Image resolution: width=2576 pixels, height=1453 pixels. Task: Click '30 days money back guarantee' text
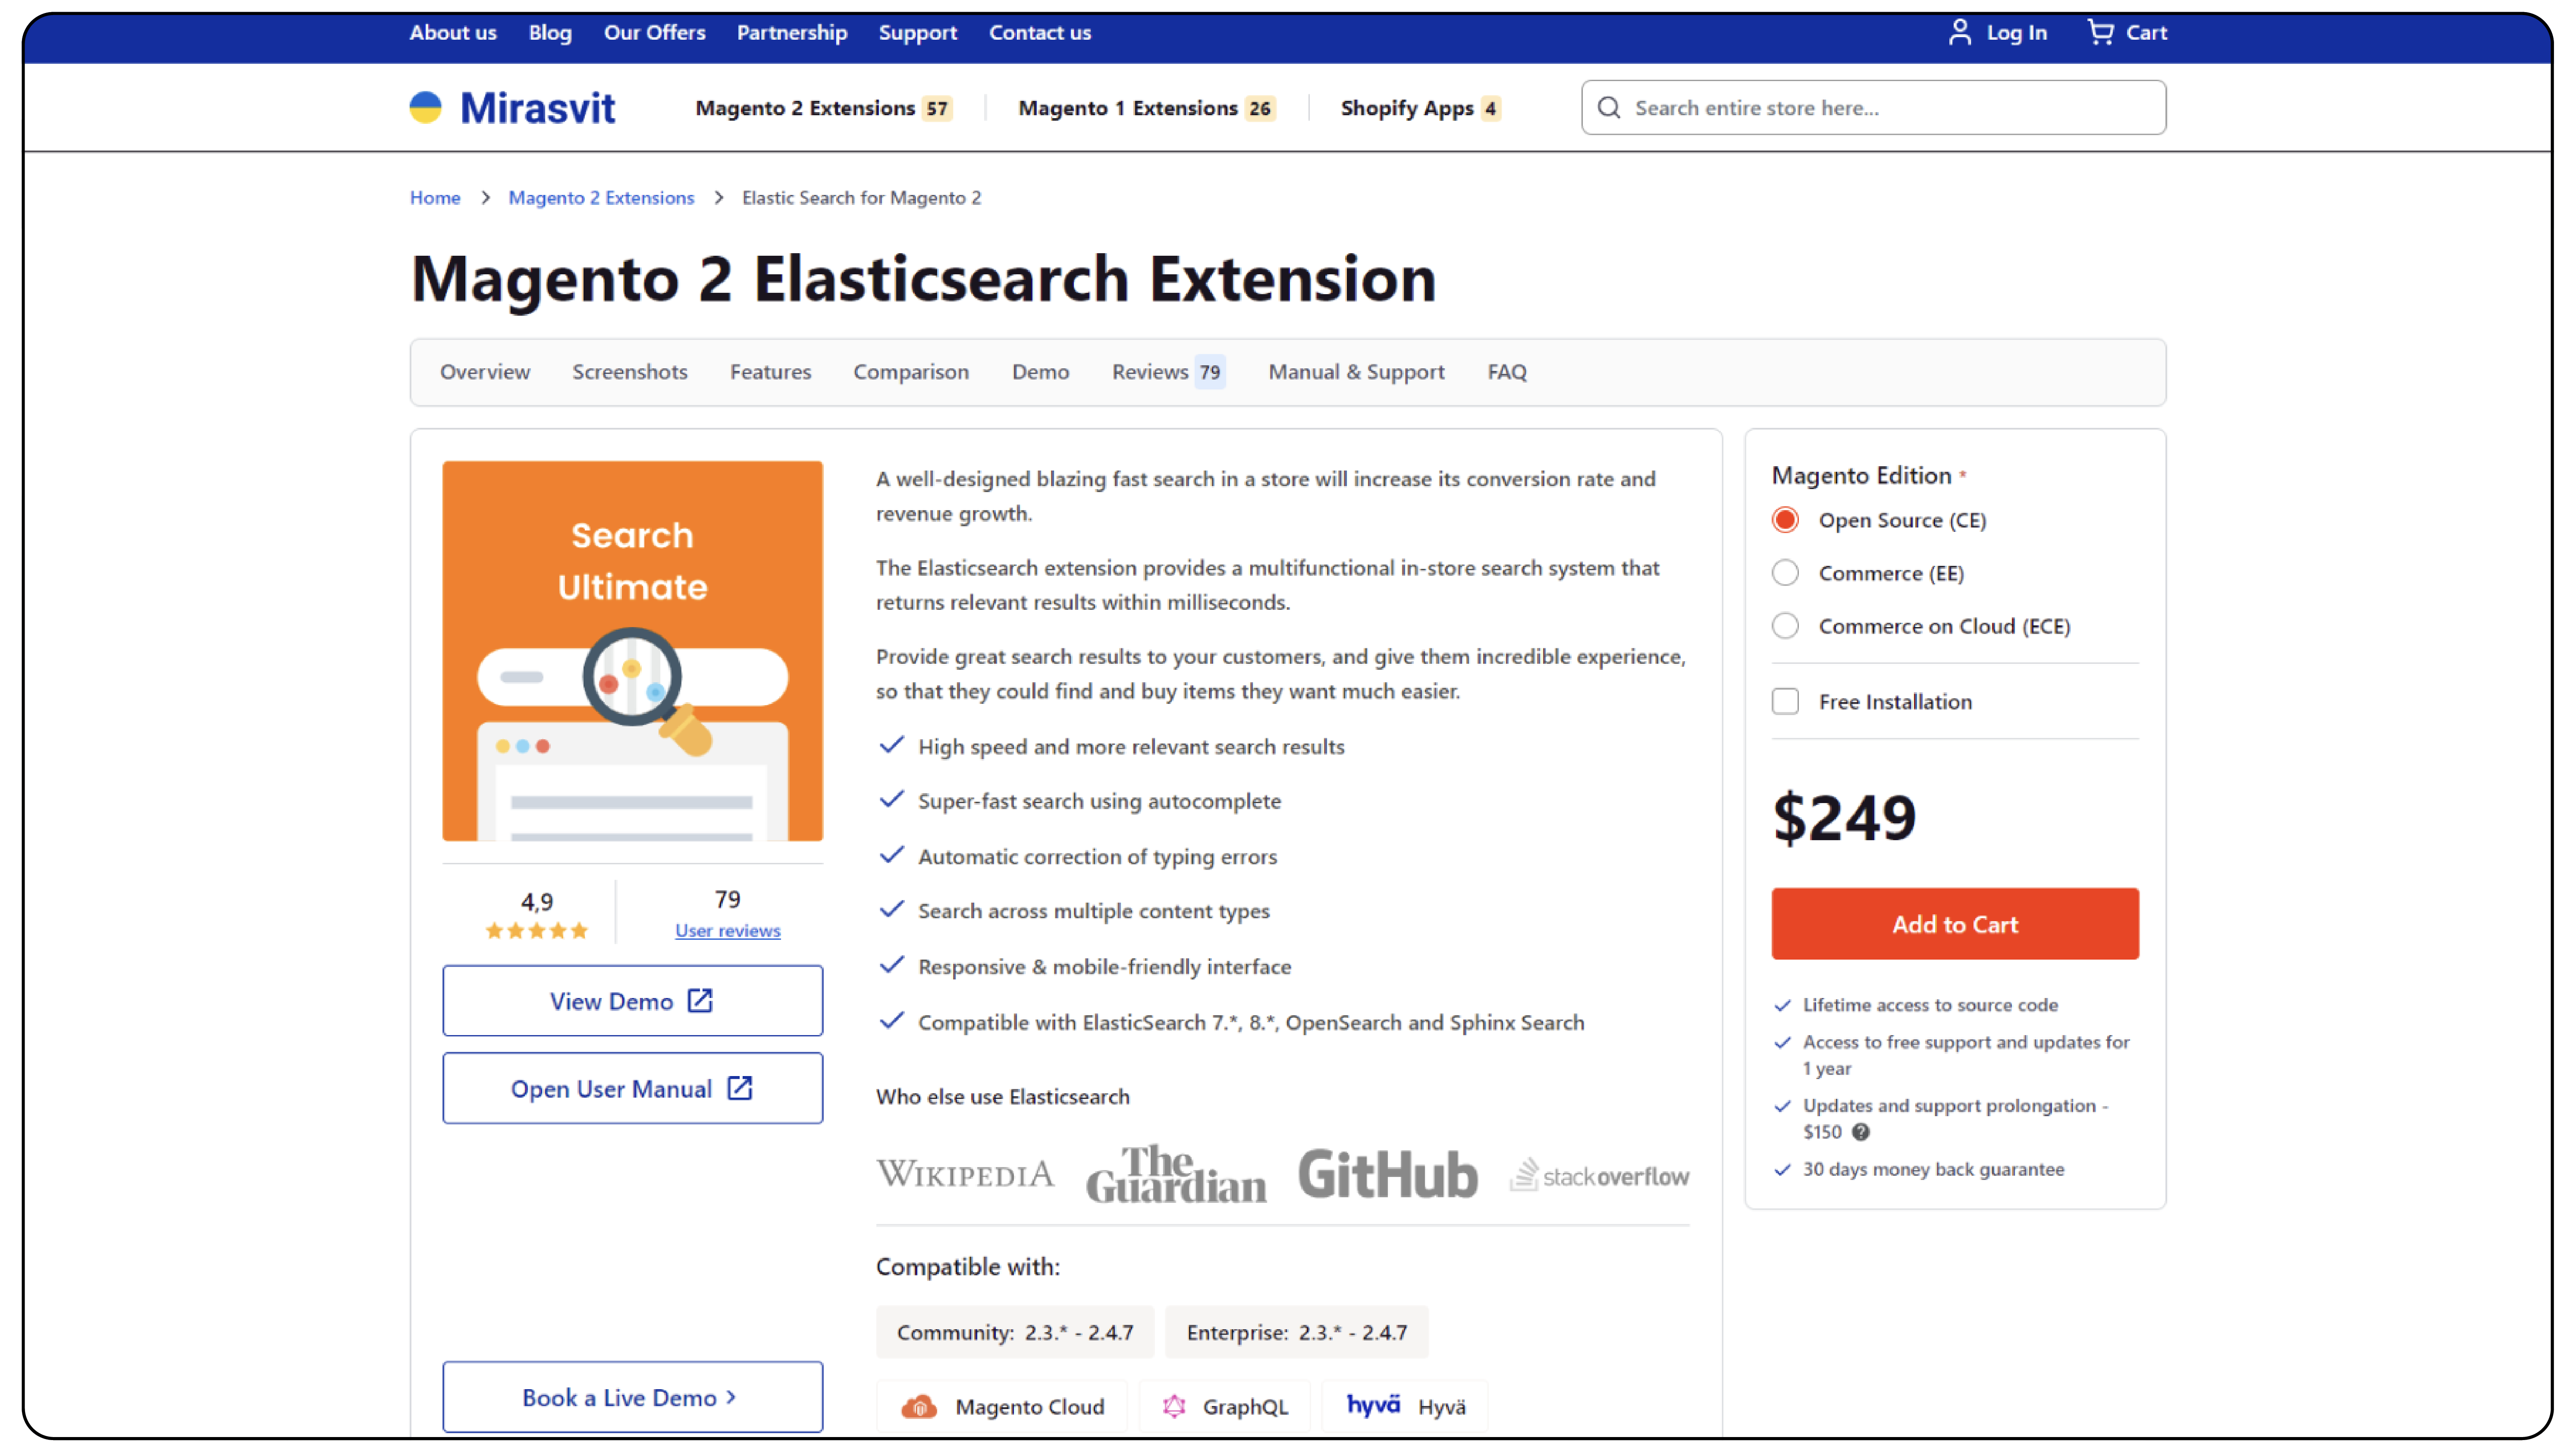[1933, 1169]
